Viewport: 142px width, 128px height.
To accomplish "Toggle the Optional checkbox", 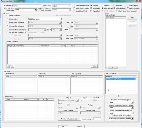I will [x=91, y=5].
